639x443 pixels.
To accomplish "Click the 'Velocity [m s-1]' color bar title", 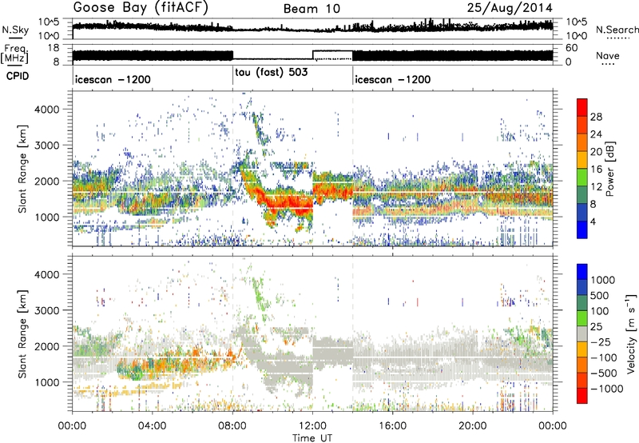I will click(x=631, y=333).
